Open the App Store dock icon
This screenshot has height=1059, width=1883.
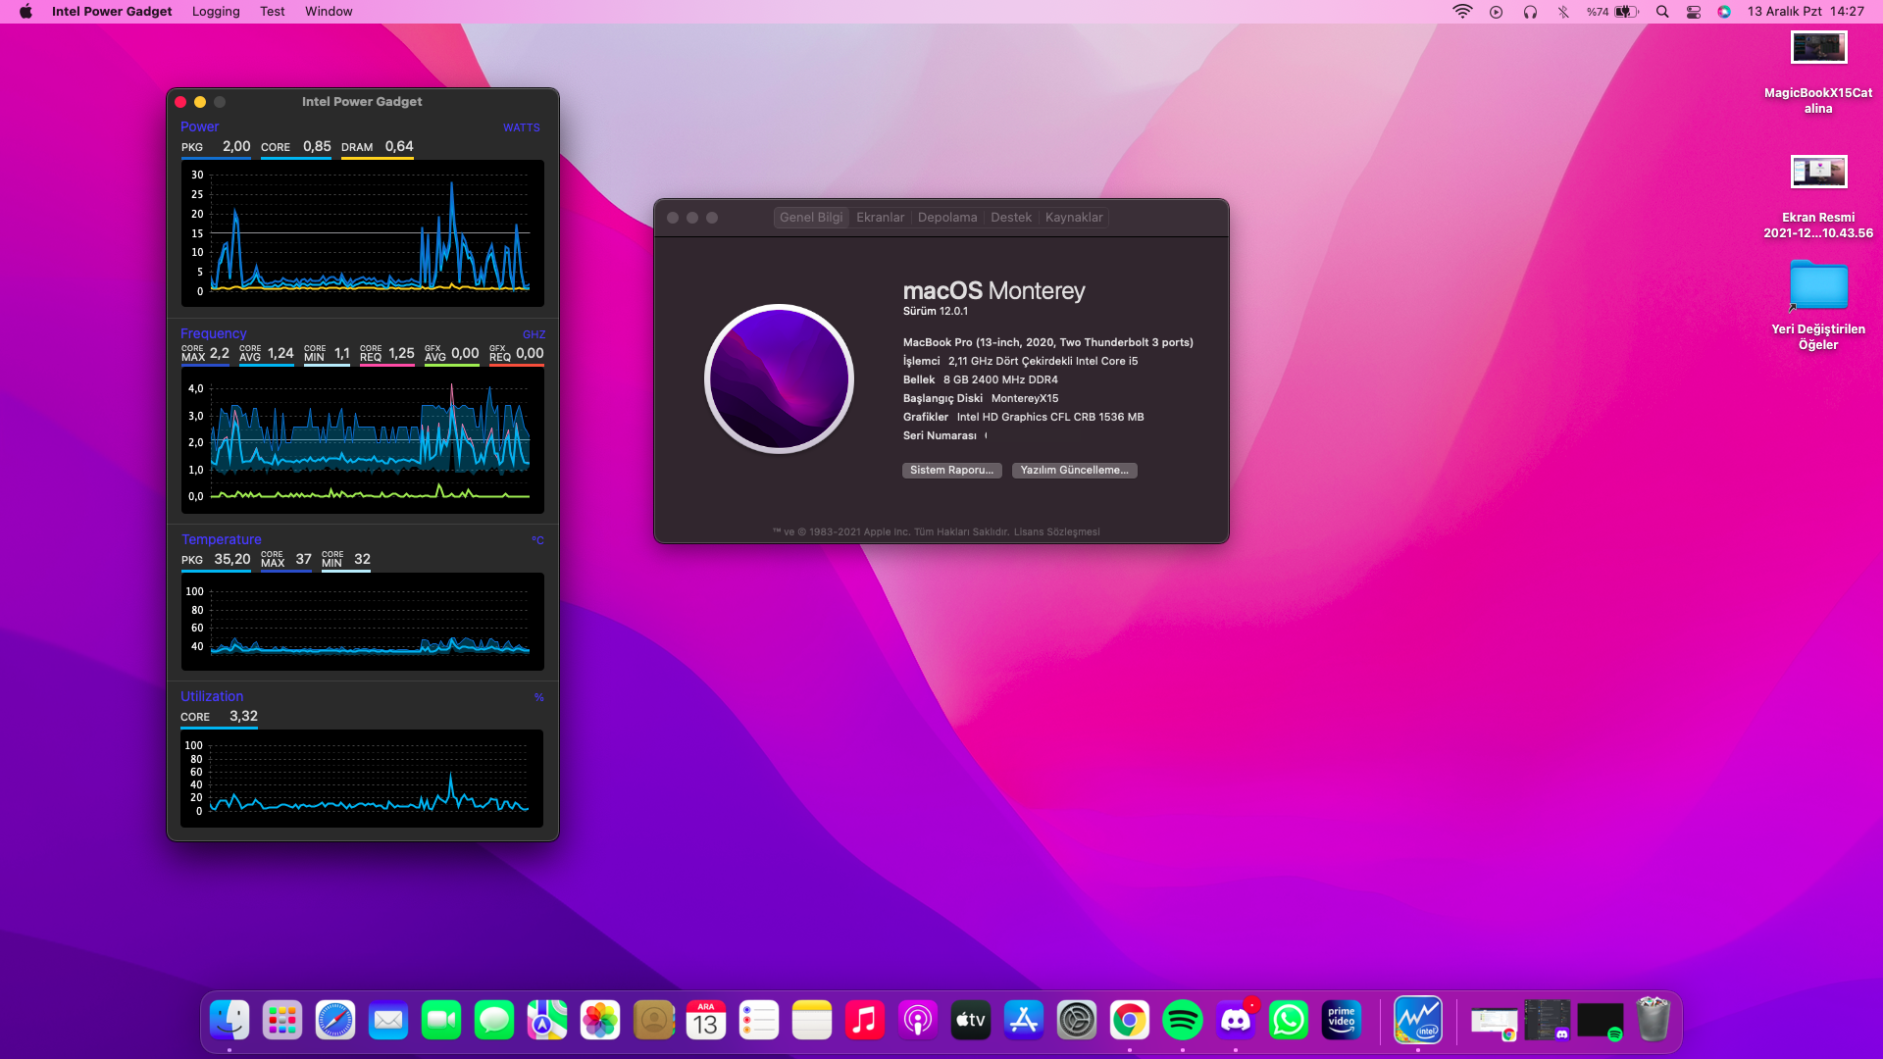pos(1023,1021)
